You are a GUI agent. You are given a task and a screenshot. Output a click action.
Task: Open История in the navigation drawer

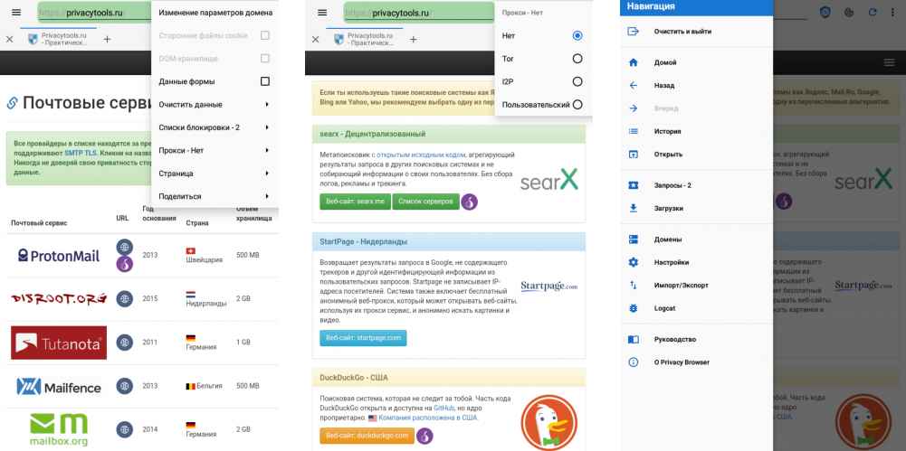666,131
